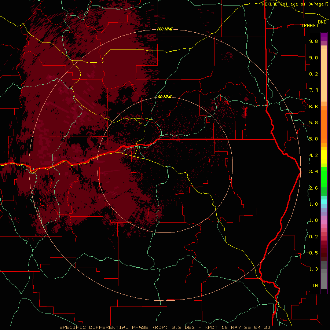Click the DKD product label

coord(322,22)
